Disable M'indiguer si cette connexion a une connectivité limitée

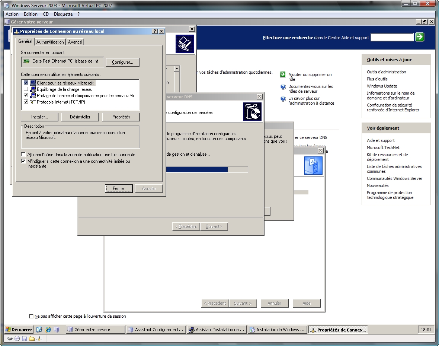click(23, 161)
